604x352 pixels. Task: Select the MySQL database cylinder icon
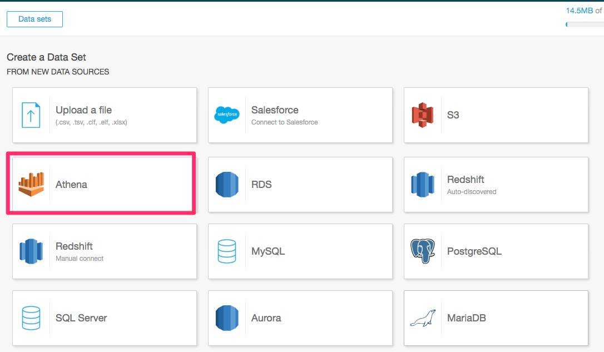227,251
